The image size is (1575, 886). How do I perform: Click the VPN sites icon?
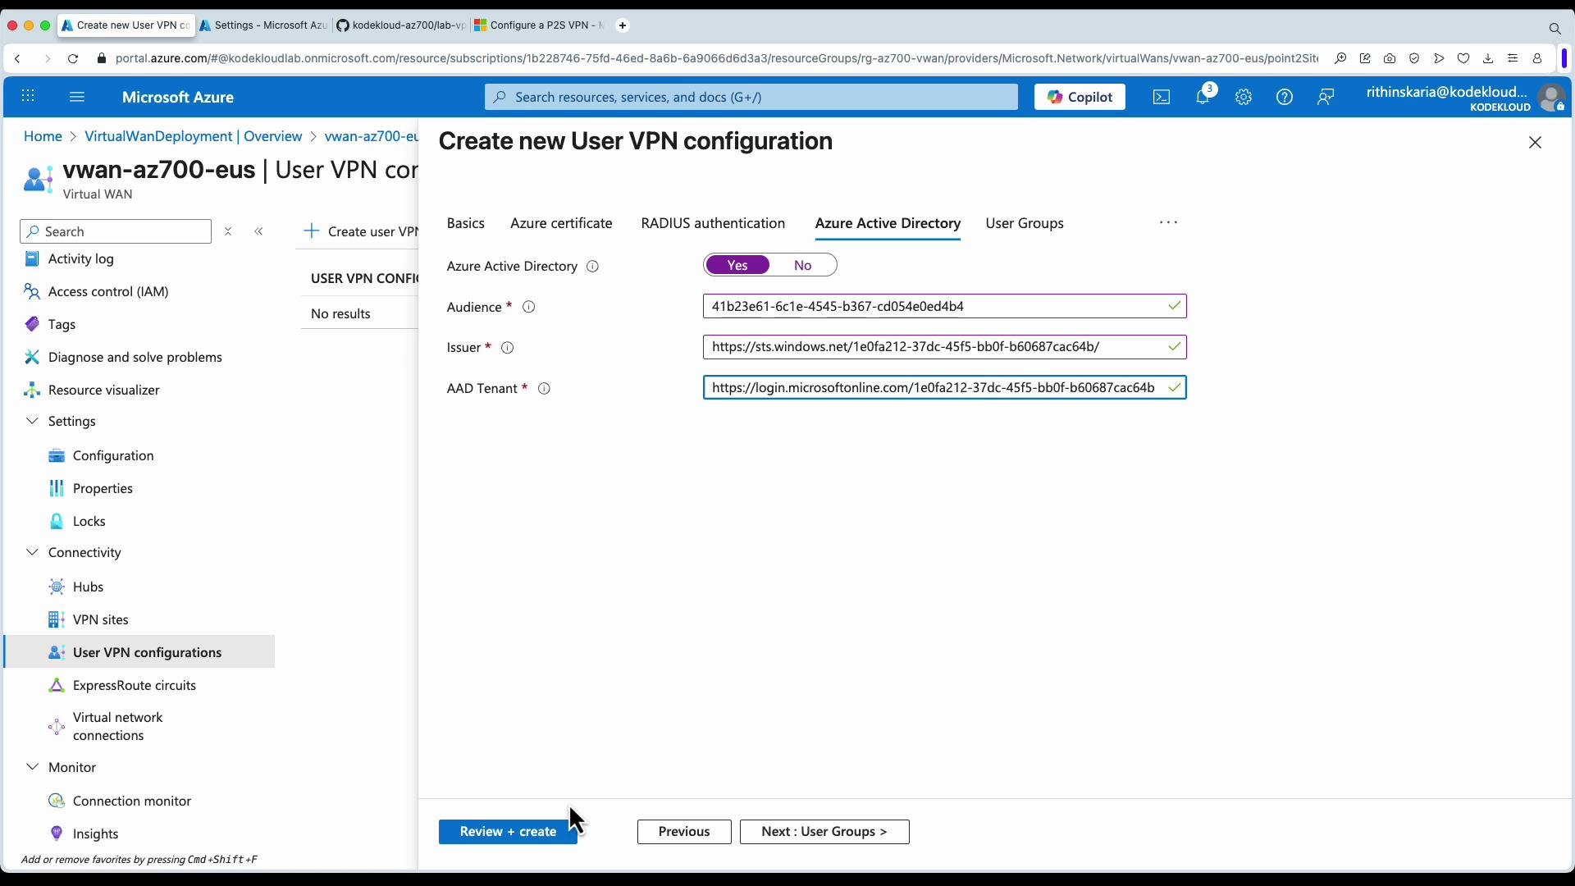click(57, 619)
